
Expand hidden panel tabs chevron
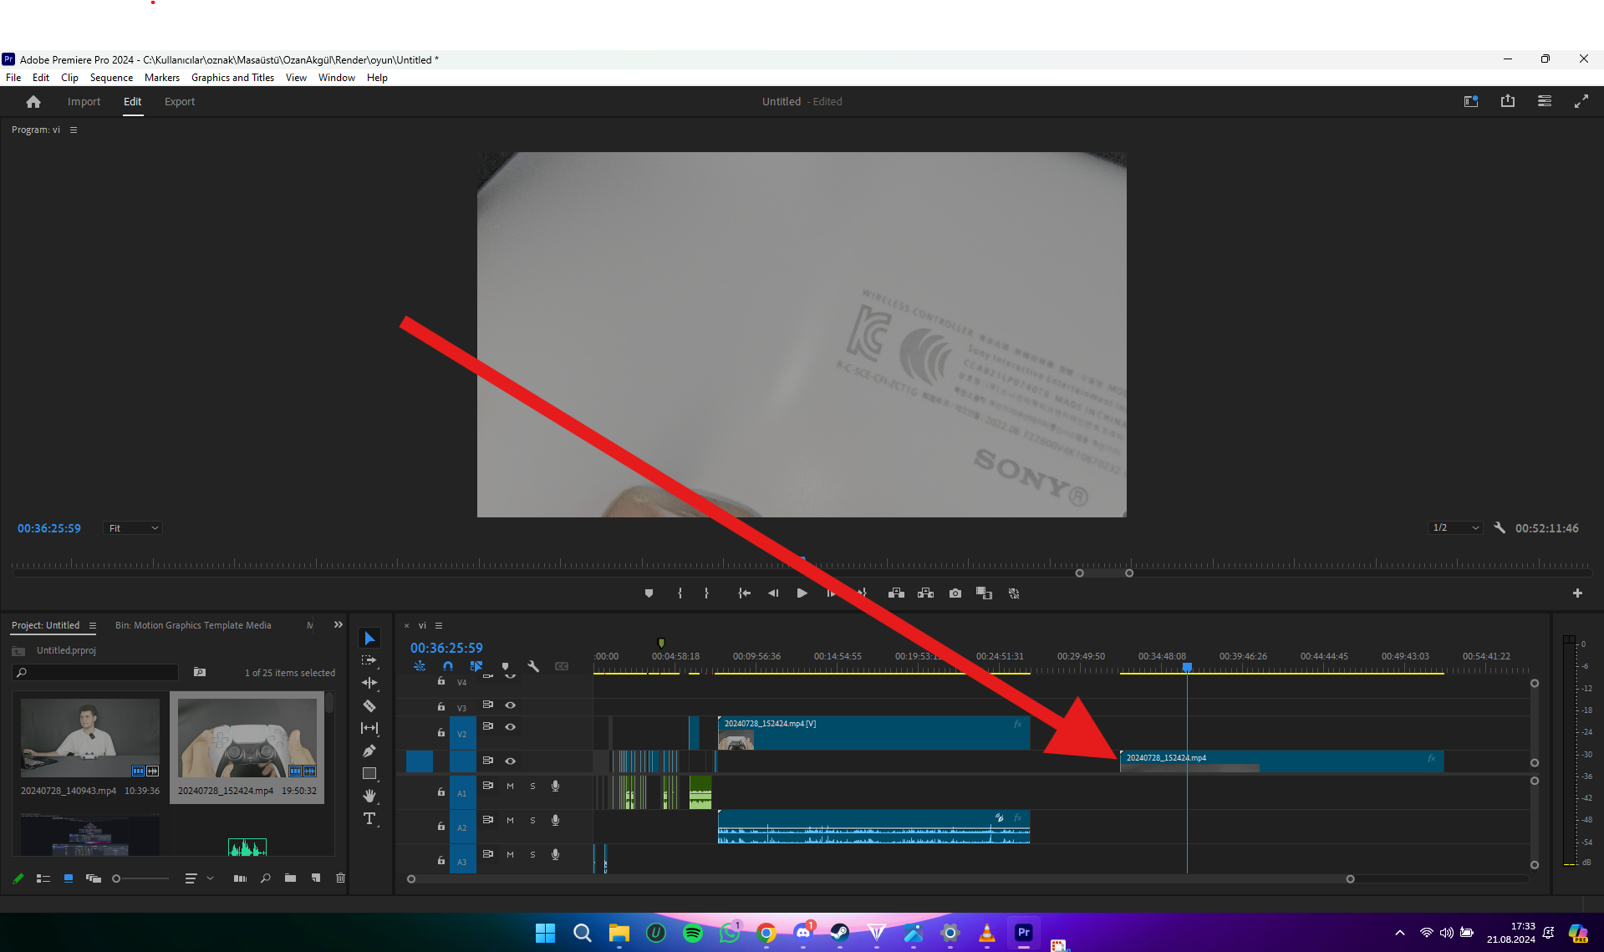[339, 625]
